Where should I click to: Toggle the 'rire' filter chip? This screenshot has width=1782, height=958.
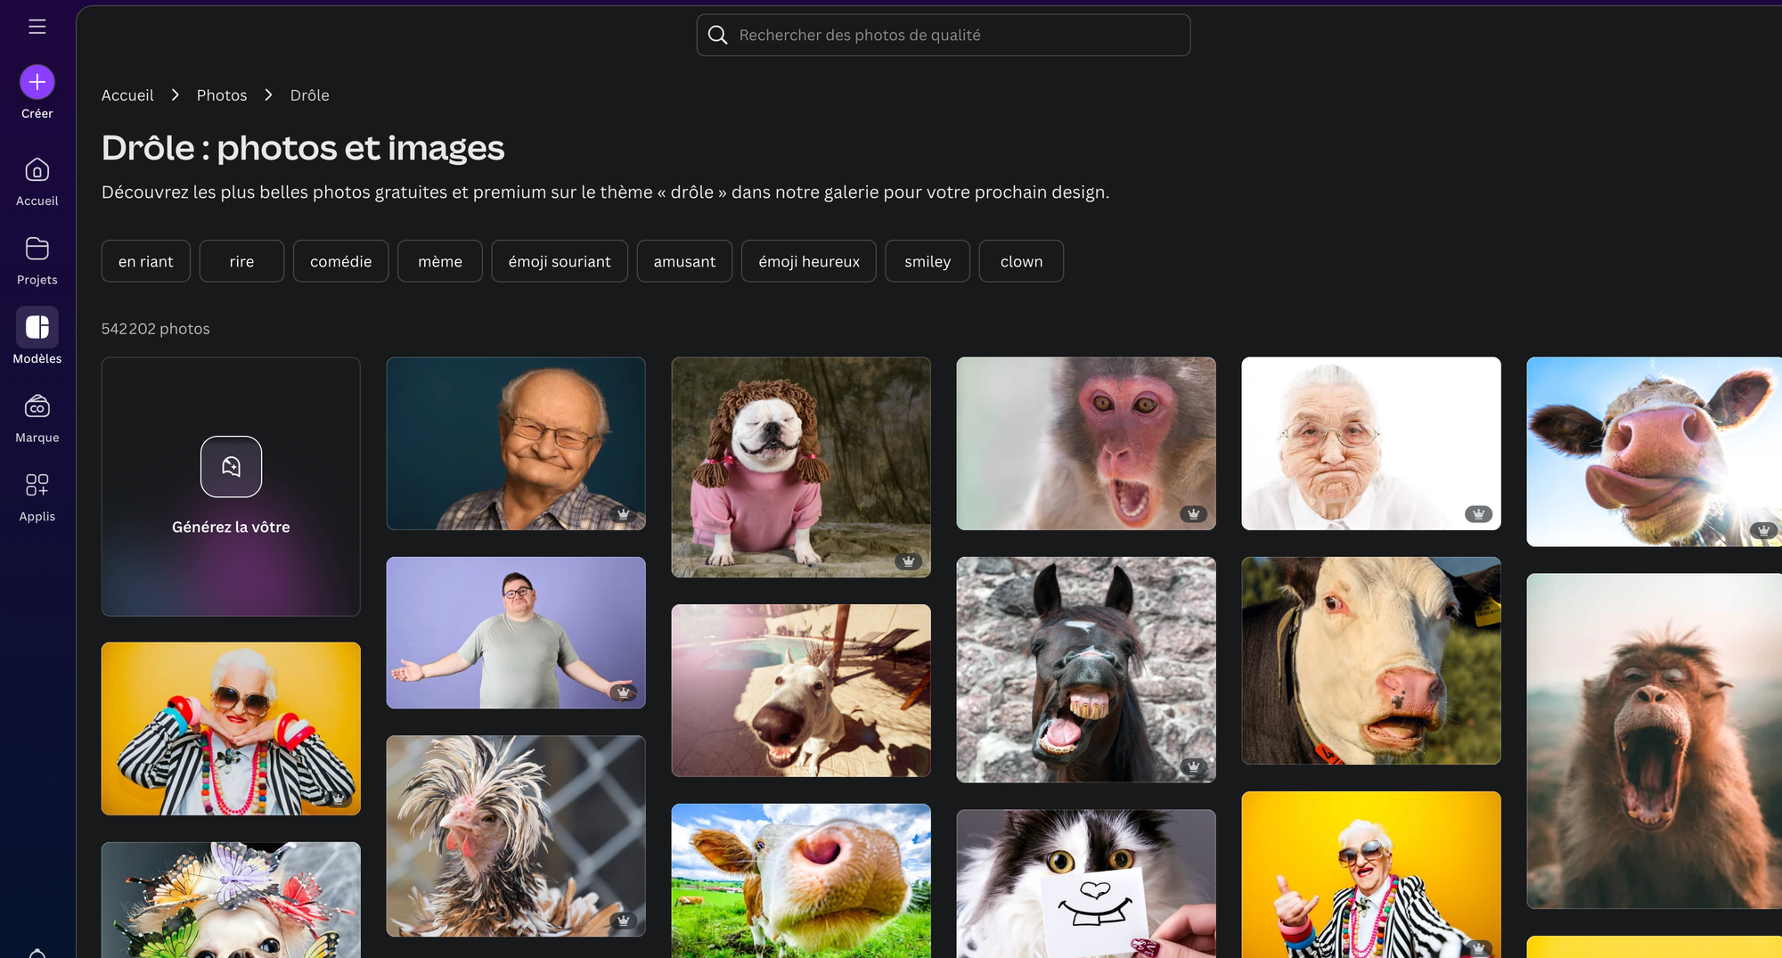pos(241,261)
